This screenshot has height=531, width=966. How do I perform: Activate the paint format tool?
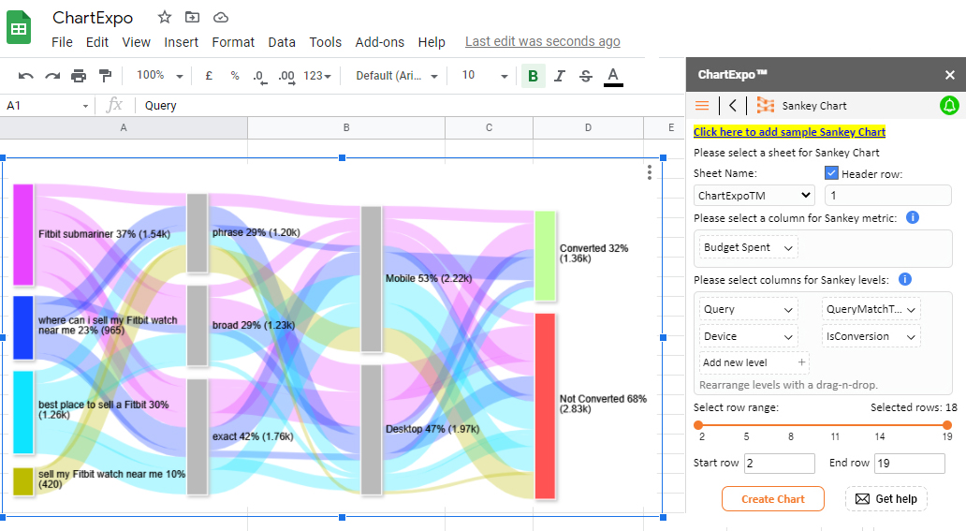(106, 76)
